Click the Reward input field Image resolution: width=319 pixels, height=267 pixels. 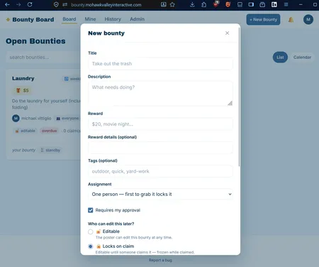pyautogui.click(x=160, y=124)
